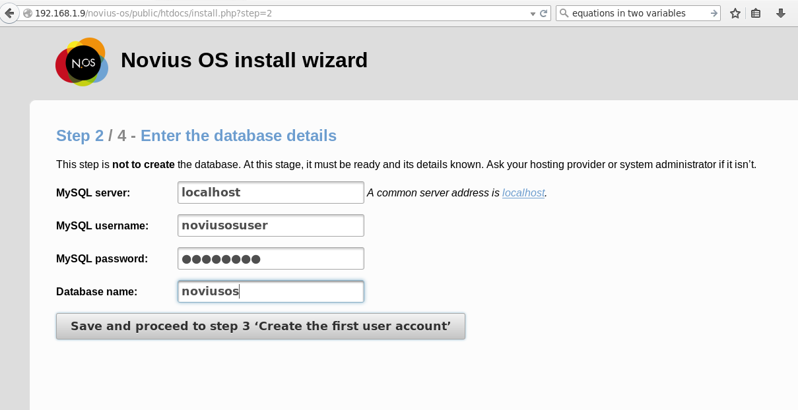798x410 pixels.
Task: Click the MySQL password field
Action: [271, 258]
